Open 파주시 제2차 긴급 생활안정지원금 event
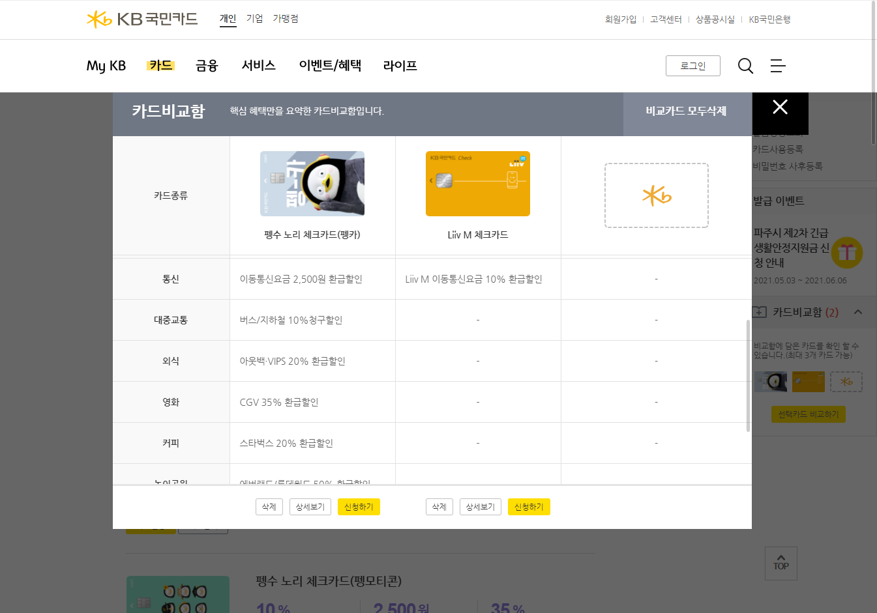This screenshot has height=613, width=877. point(791,248)
